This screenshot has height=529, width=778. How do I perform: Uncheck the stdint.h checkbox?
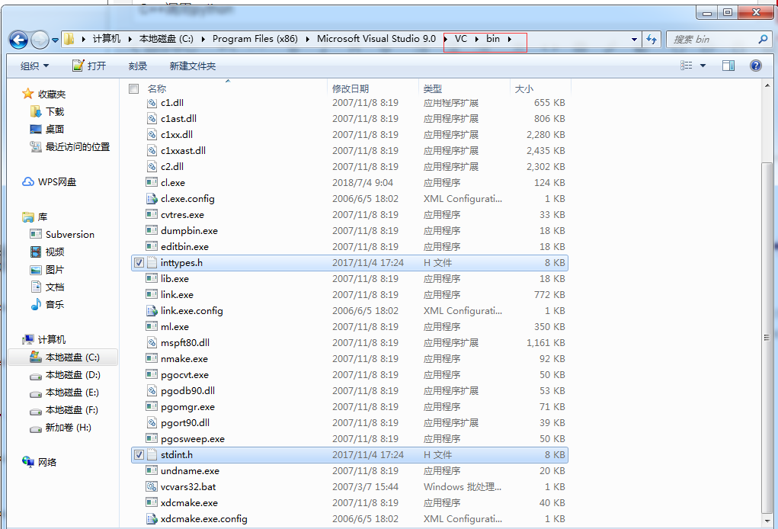point(139,454)
